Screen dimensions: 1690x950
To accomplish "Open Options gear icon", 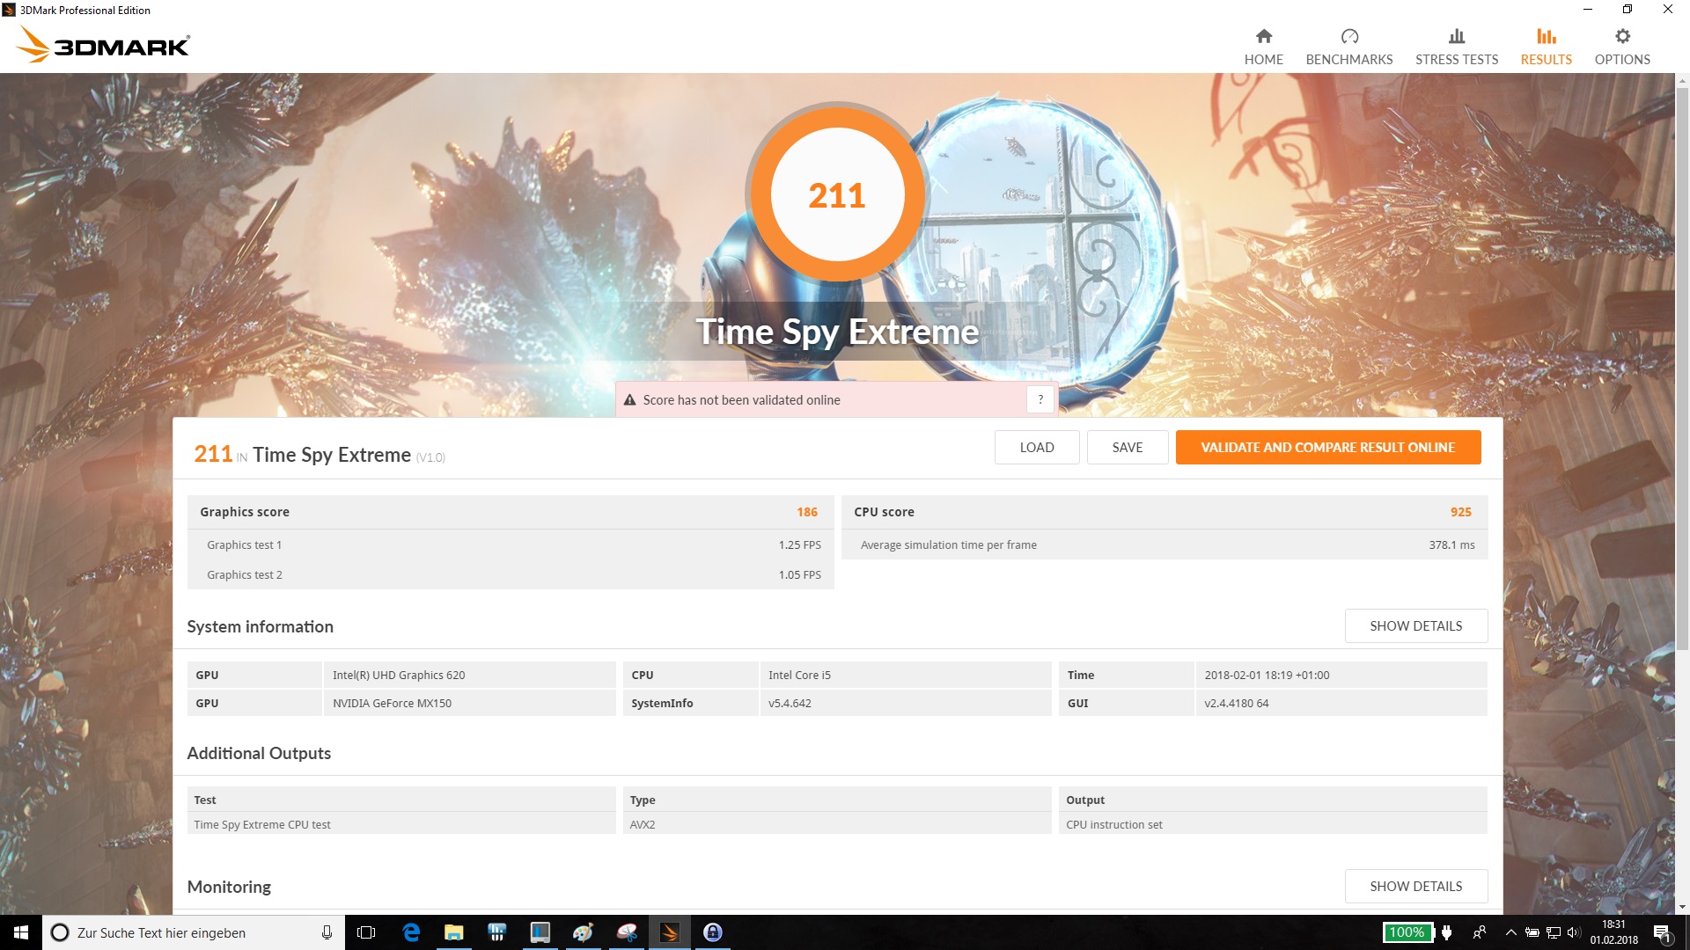I will click(1621, 37).
